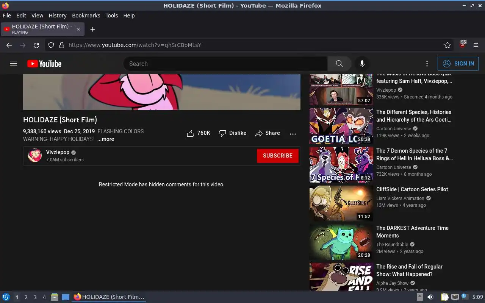Open GOETIA thumbnail with 20:38 duration
The width and height of the screenshot is (485, 303).
[341, 126]
